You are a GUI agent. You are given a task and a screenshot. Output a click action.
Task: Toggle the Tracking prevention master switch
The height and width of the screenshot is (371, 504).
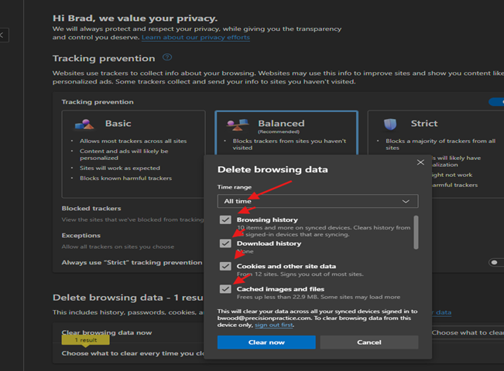coord(496,102)
